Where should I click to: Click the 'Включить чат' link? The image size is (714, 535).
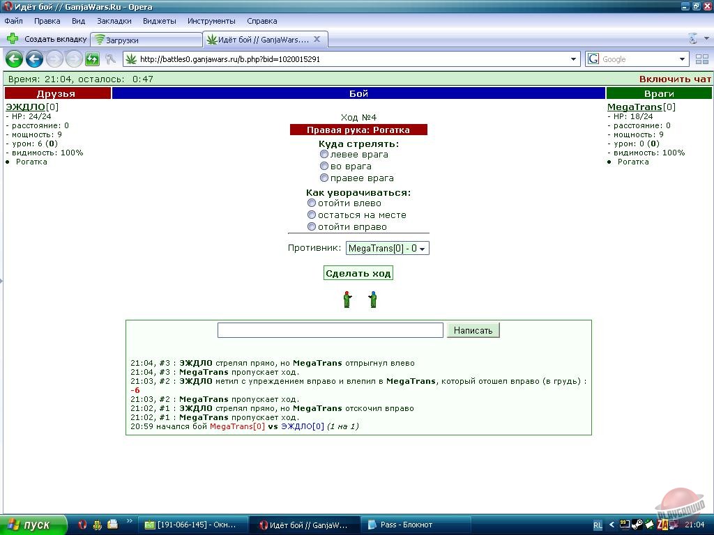click(x=674, y=79)
